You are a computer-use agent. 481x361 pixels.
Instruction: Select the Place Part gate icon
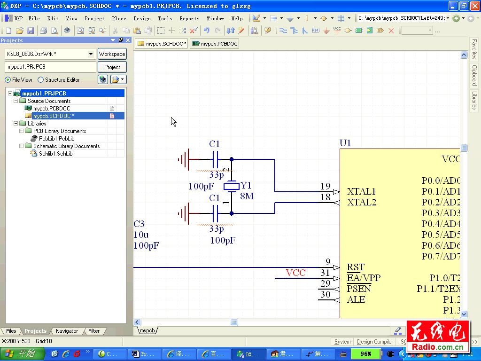pos(348,31)
